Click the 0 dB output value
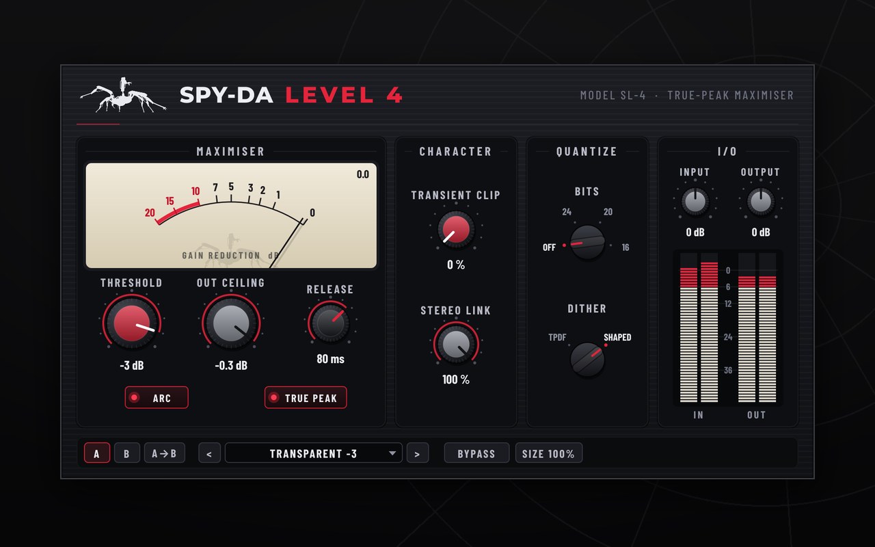 (x=761, y=232)
